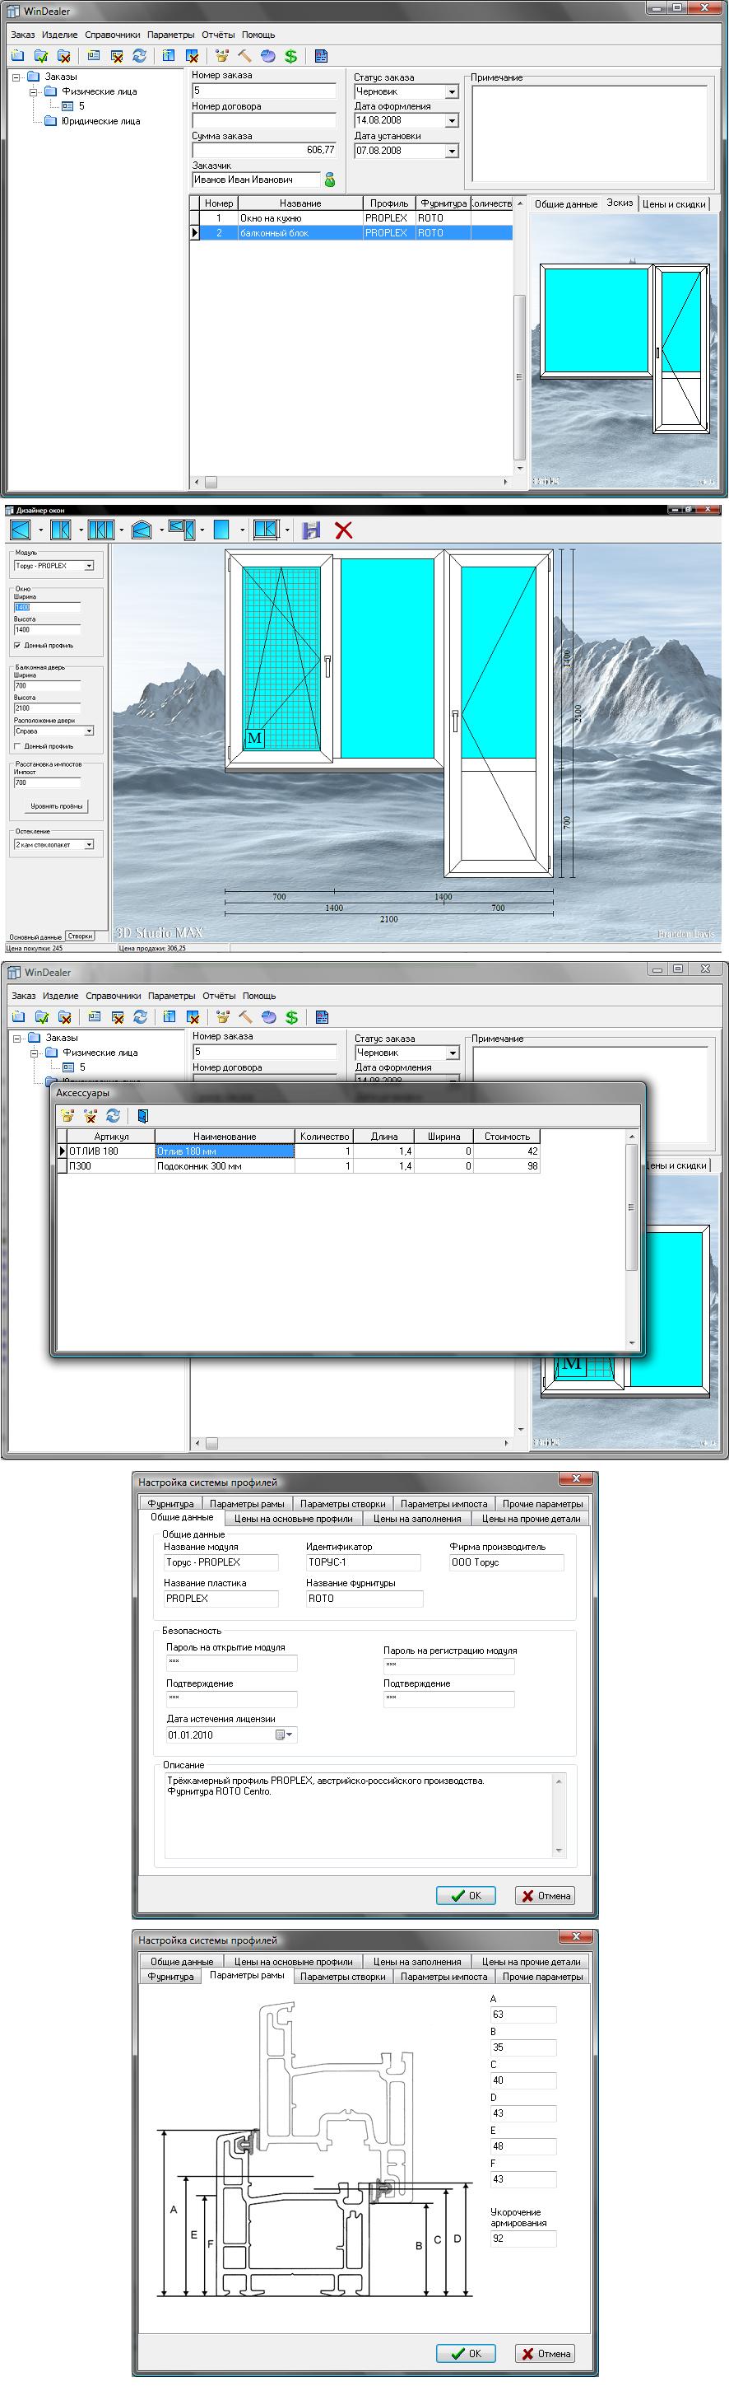Click the red X icon in designer toolbar
729x2386 pixels.
(343, 530)
